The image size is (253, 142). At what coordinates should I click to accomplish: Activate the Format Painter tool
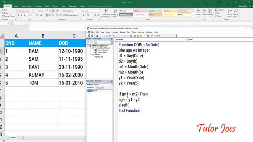pos(8,16)
